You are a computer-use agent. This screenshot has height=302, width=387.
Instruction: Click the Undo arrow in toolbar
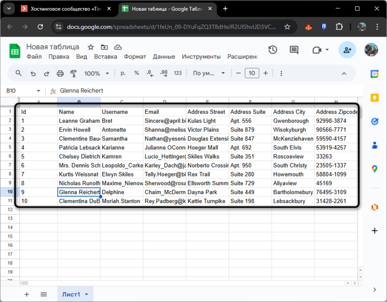point(33,74)
